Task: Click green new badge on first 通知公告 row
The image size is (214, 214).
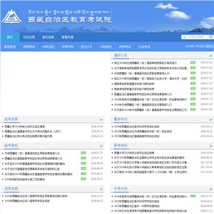Action: coord(193,62)
